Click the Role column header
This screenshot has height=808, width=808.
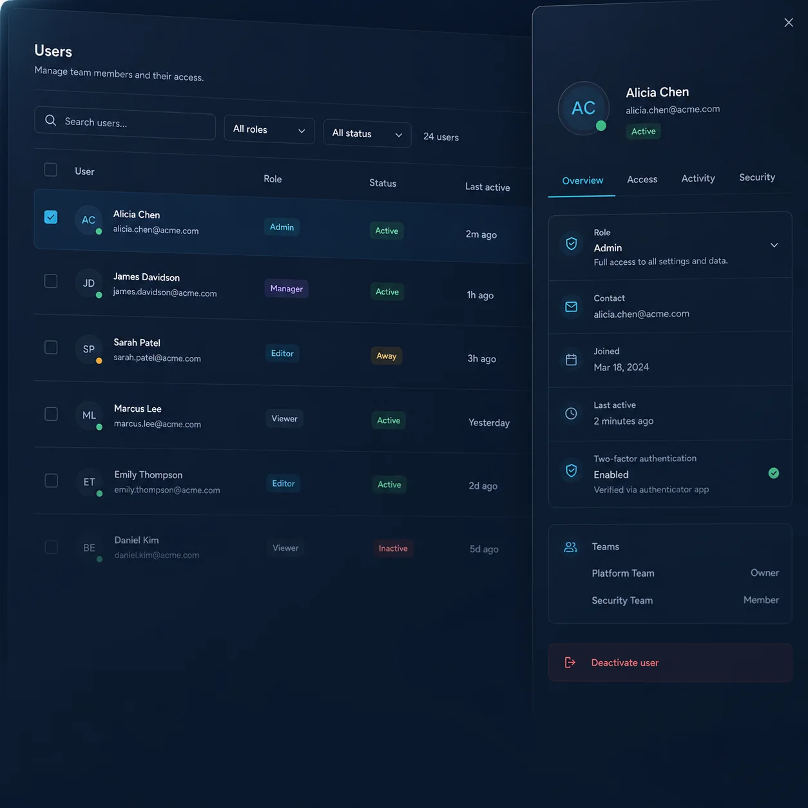pyautogui.click(x=273, y=179)
